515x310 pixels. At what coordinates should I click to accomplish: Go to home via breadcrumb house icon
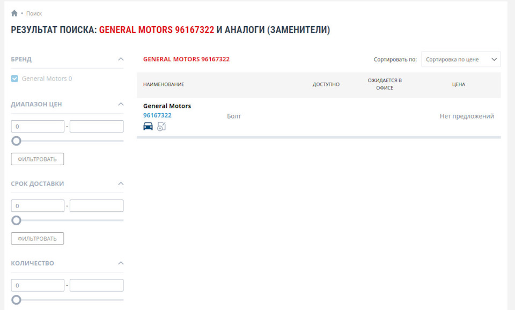14,13
